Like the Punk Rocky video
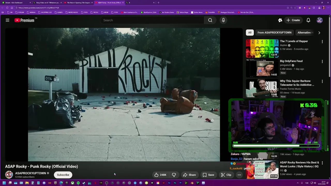 coord(160,175)
